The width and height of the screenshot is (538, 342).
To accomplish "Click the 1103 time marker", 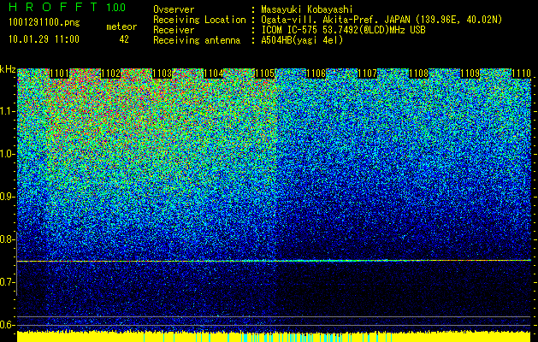I will coord(162,74).
